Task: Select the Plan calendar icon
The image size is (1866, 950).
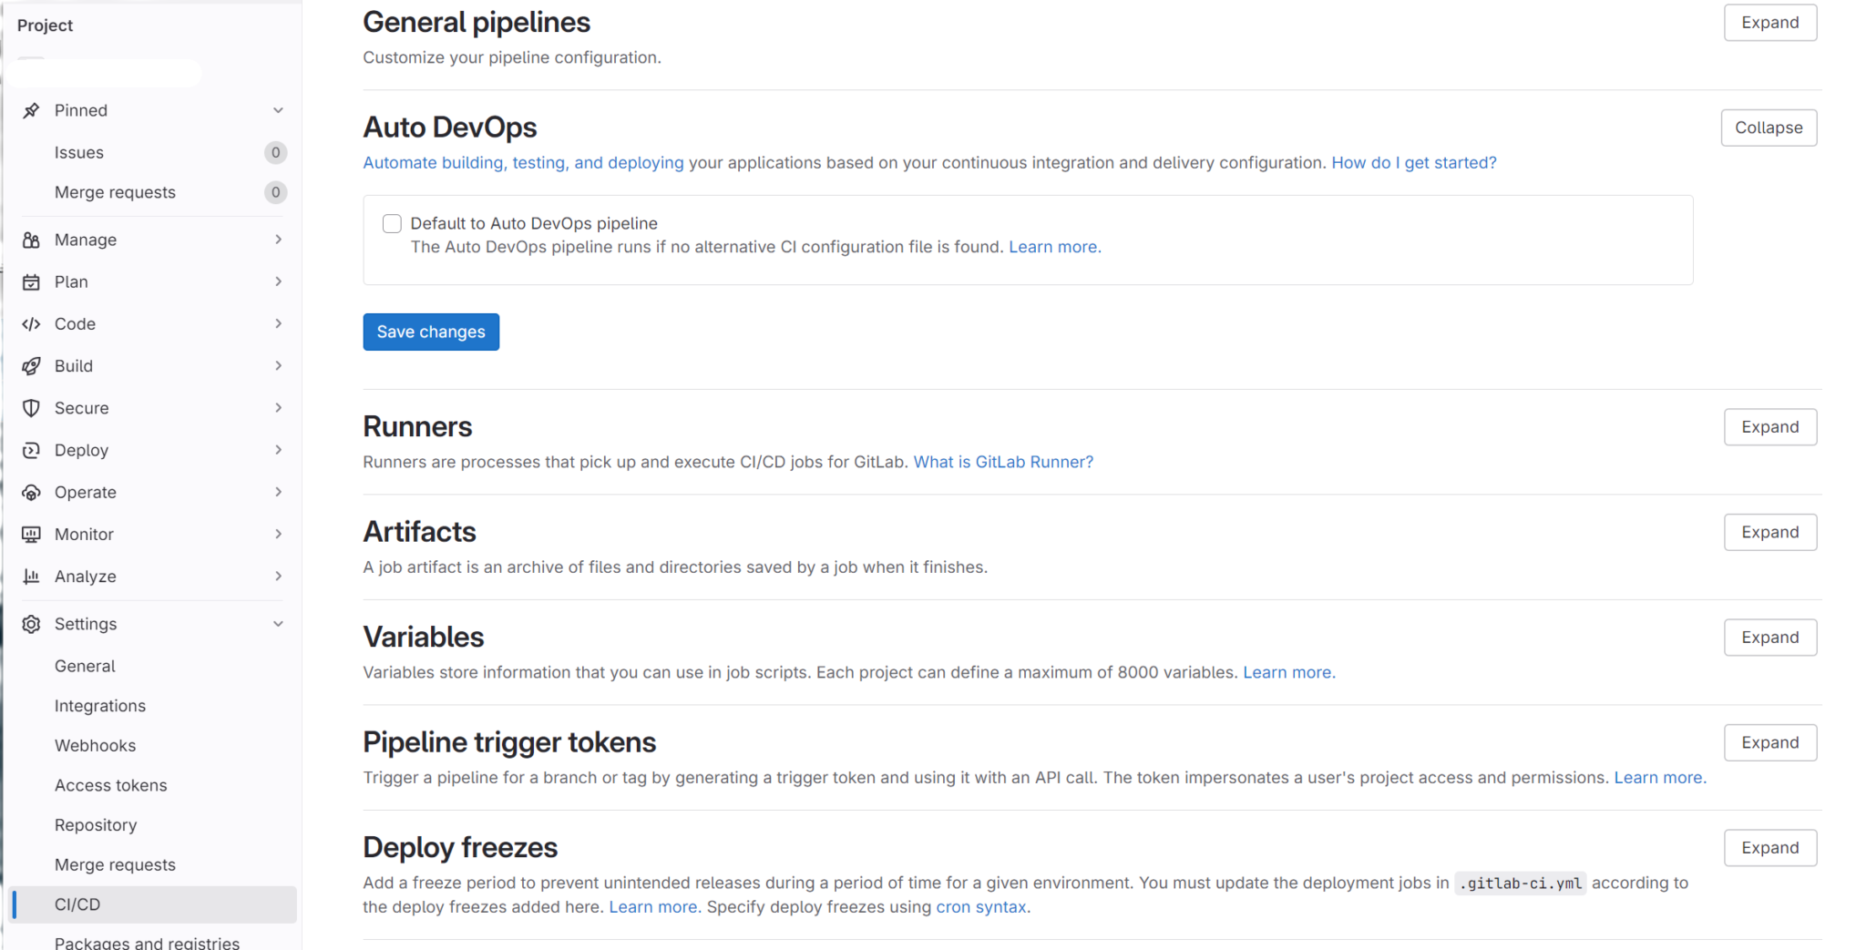Action: [32, 281]
